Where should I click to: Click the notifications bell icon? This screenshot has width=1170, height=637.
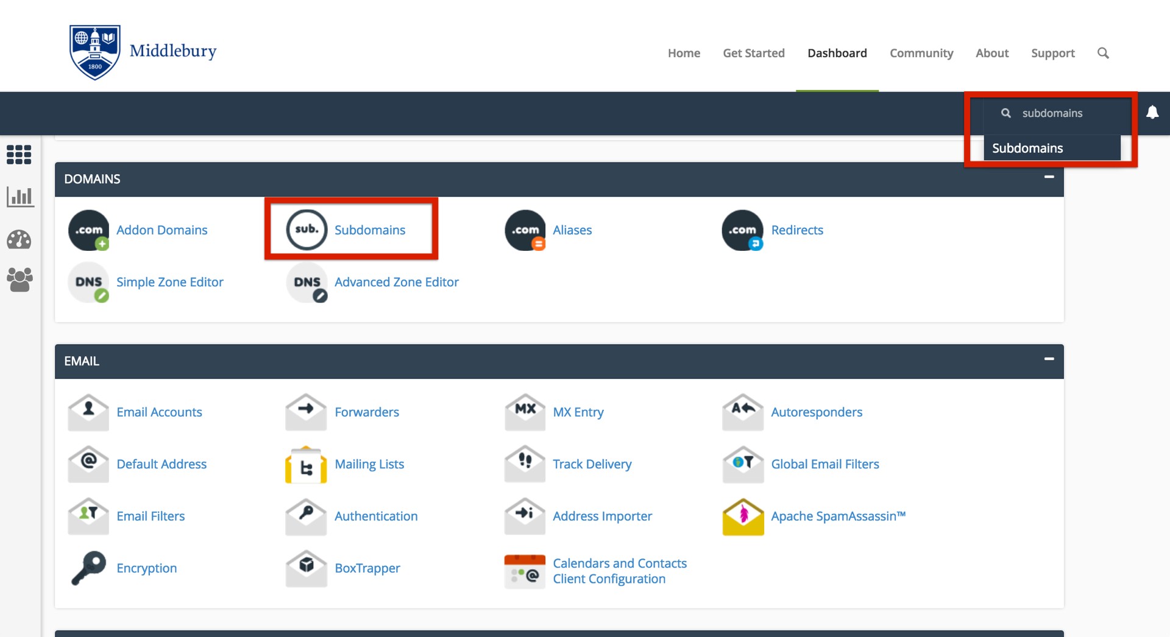point(1152,113)
